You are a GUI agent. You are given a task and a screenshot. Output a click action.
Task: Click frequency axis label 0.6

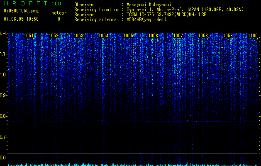(3, 158)
